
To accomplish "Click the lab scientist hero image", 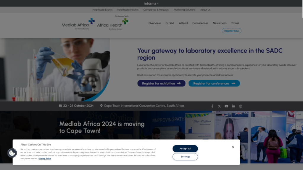I will click(x=55, y=70).
